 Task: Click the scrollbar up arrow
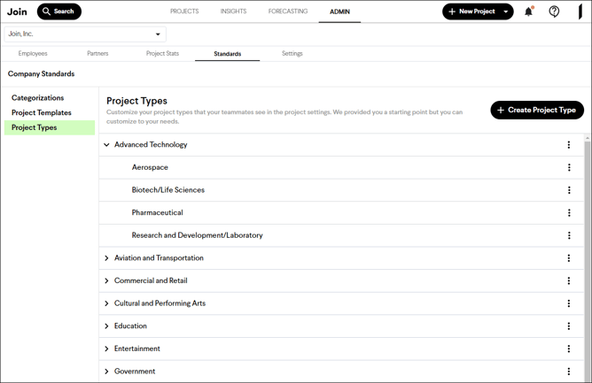(x=587, y=138)
